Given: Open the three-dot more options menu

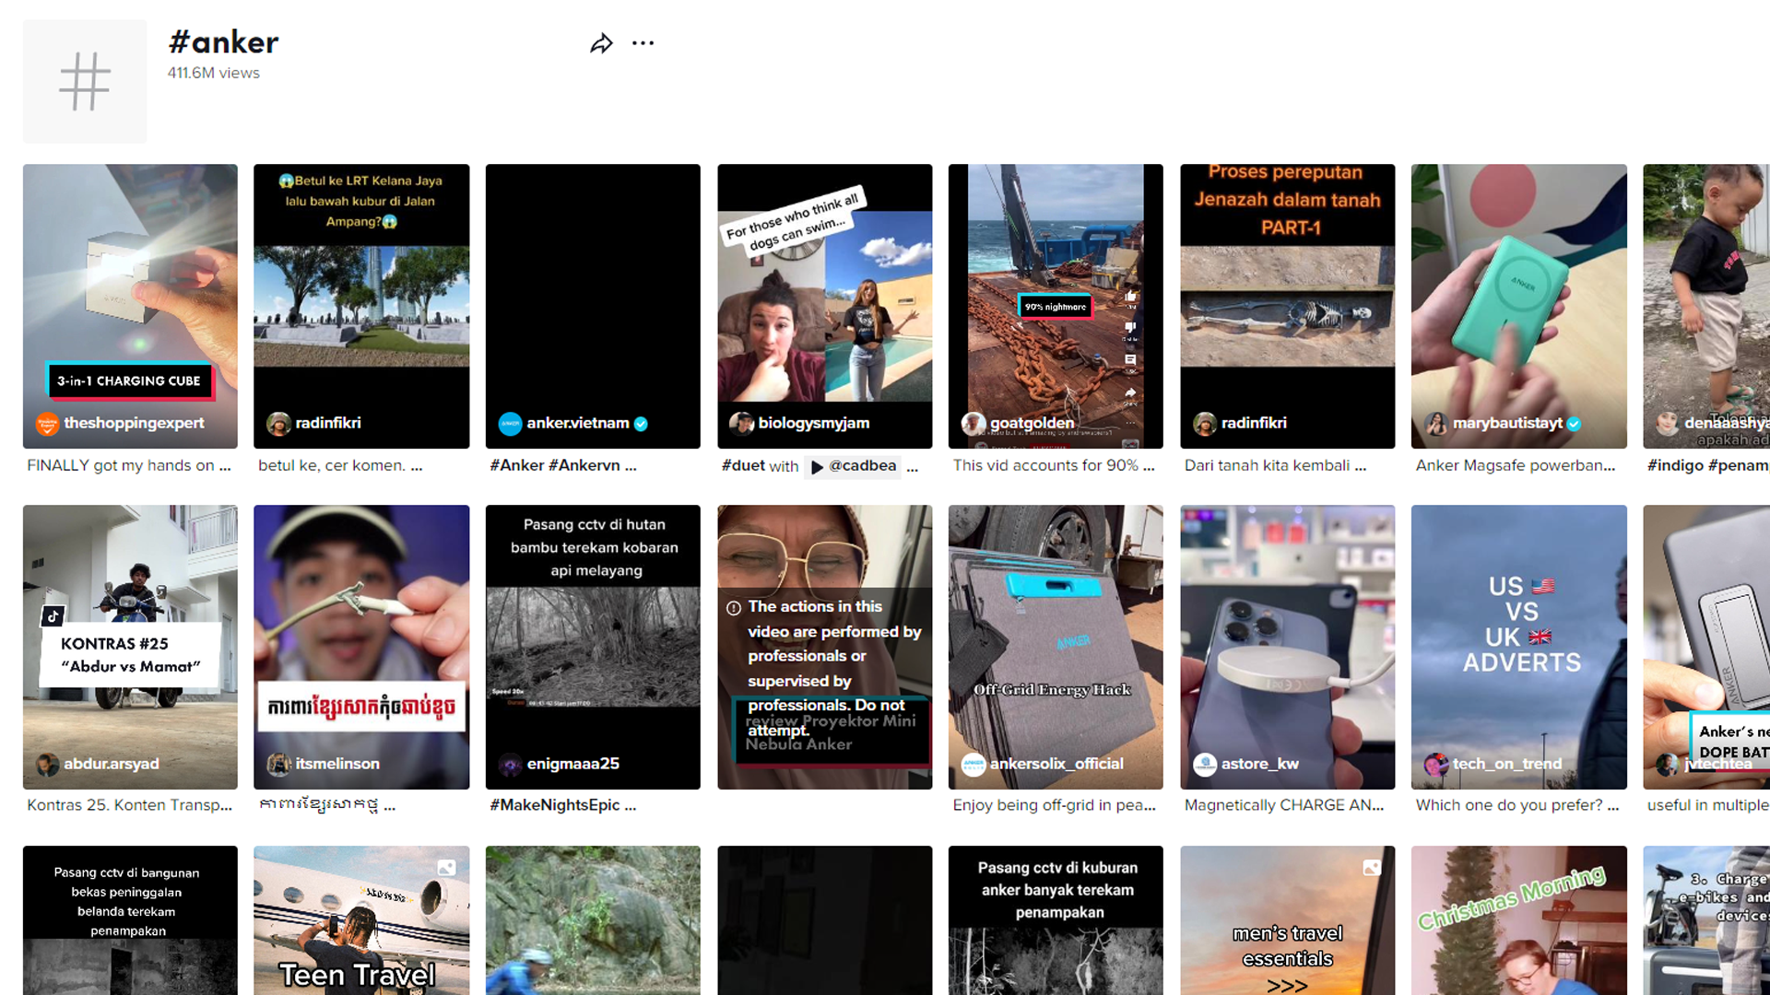Looking at the screenshot, I should point(643,43).
